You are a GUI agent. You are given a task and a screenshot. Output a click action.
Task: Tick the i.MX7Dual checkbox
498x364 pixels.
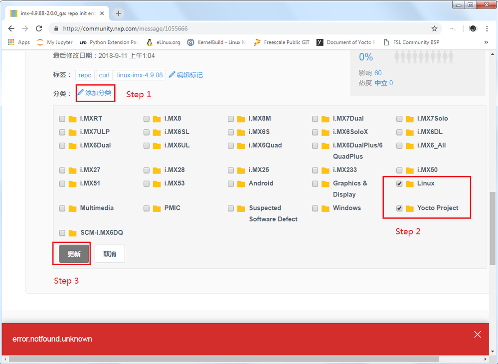point(315,119)
